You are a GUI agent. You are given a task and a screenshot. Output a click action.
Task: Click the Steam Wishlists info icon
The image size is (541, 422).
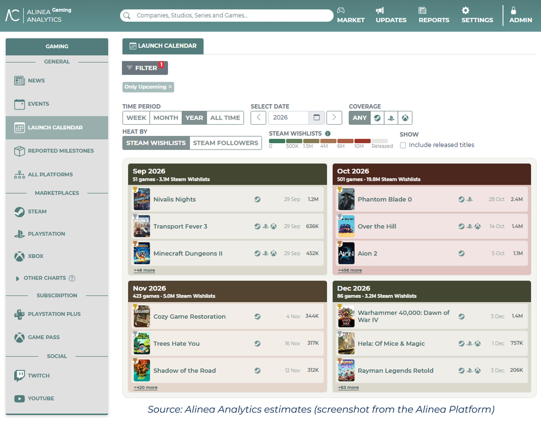(x=328, y=134)
